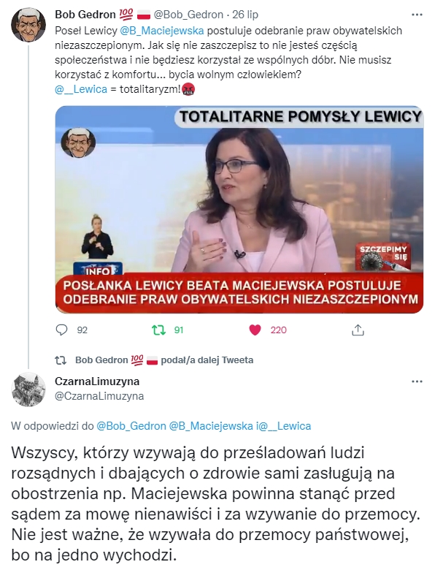Open the reply icon with 92 comments

[x=62, y=330]
